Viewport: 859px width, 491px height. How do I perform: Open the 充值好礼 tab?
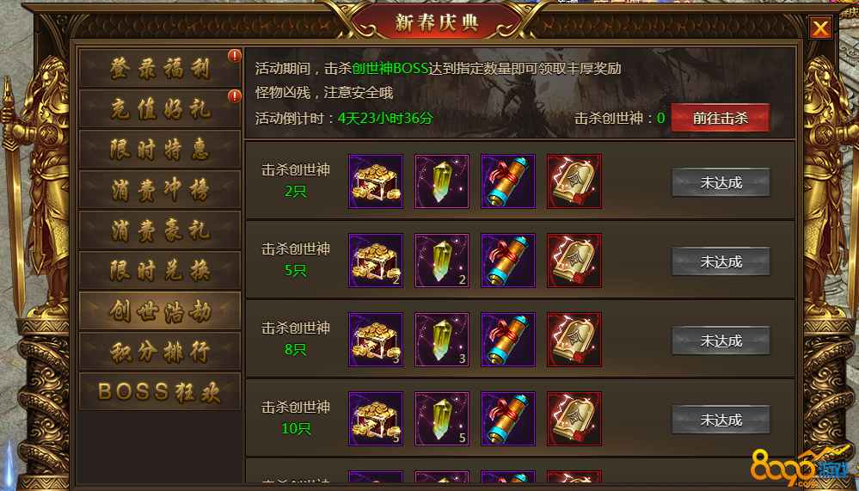coord(159,108)
